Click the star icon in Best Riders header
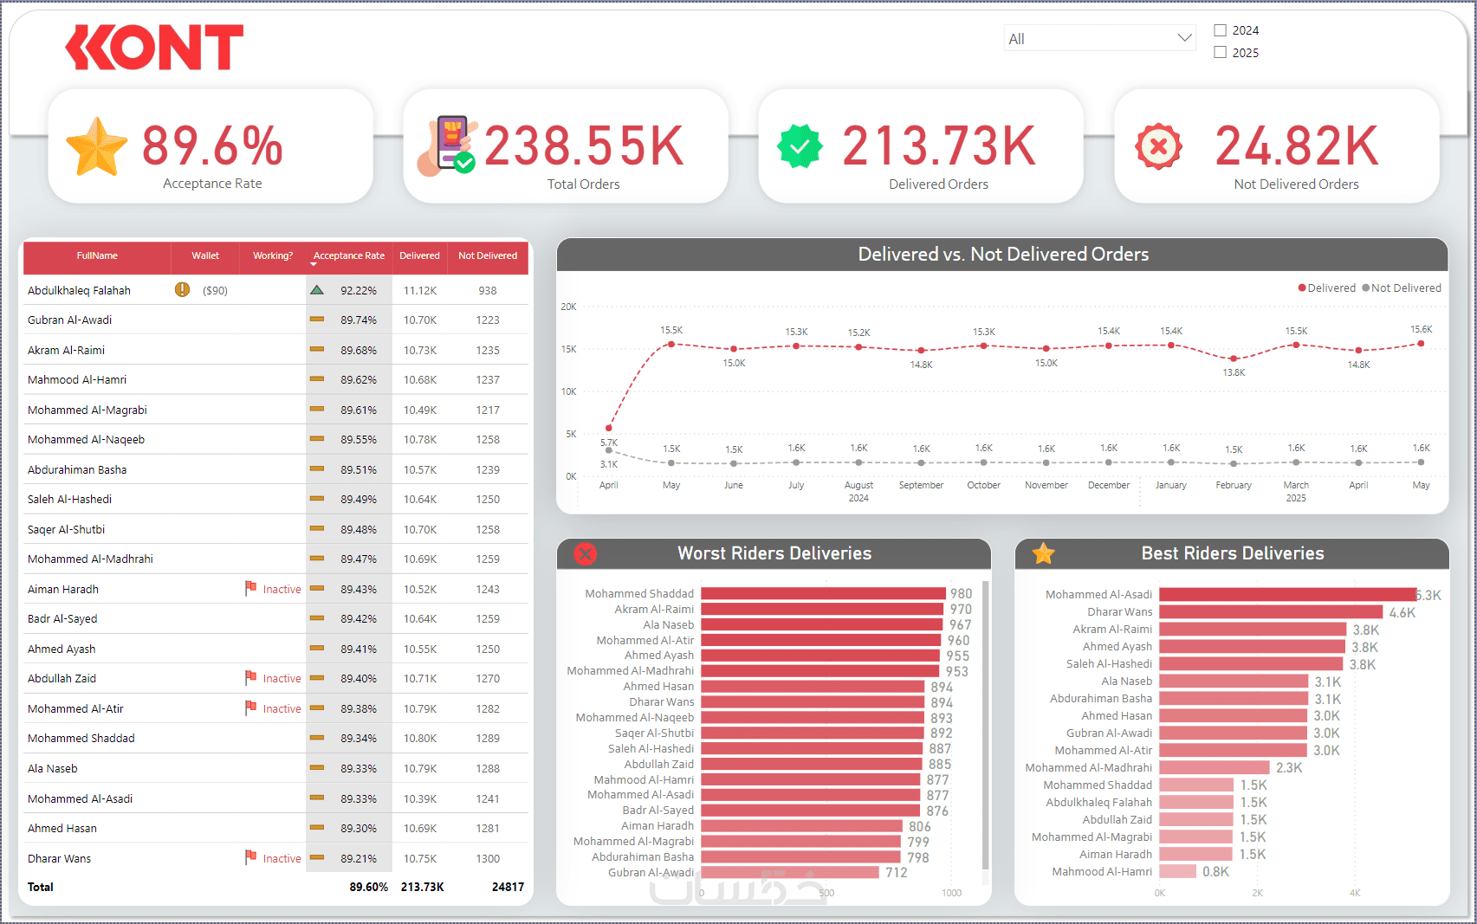The height and width of the screenshot is (924, 1477). (1044, 553)
